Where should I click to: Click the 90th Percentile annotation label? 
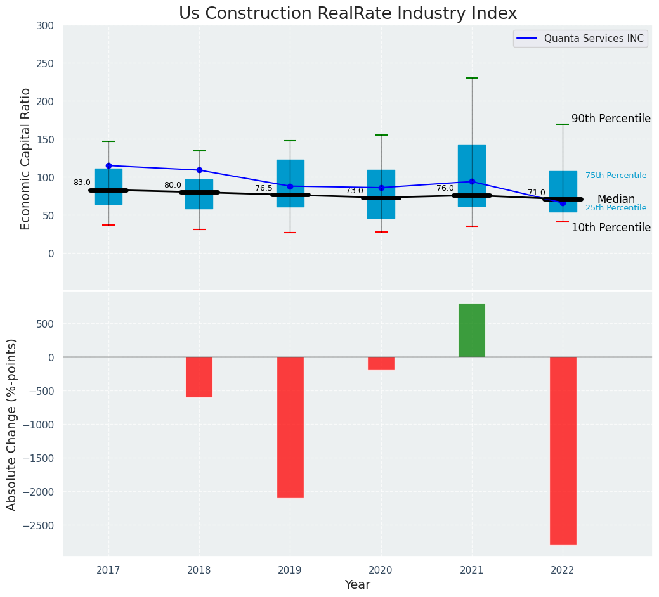click(x=611, y=119)
